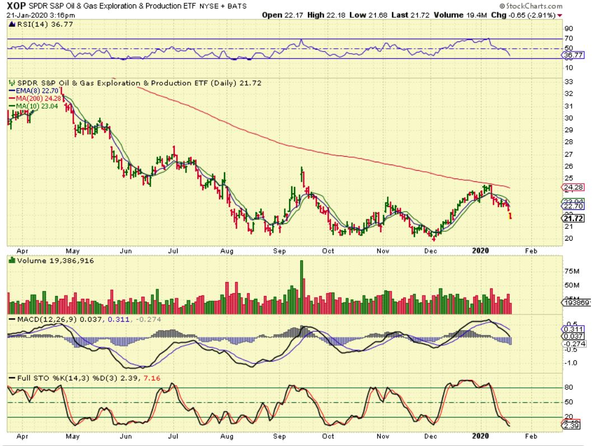Viewport: 592px width, 446px height.
Task: Click the Low 21.68 quote value
Action: (x=369, y=15)
